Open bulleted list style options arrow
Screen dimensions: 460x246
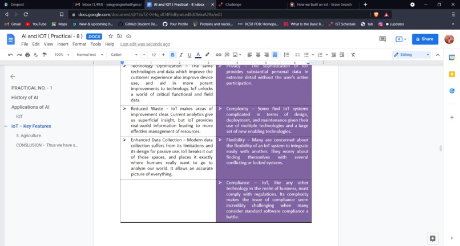click(313, 55)
